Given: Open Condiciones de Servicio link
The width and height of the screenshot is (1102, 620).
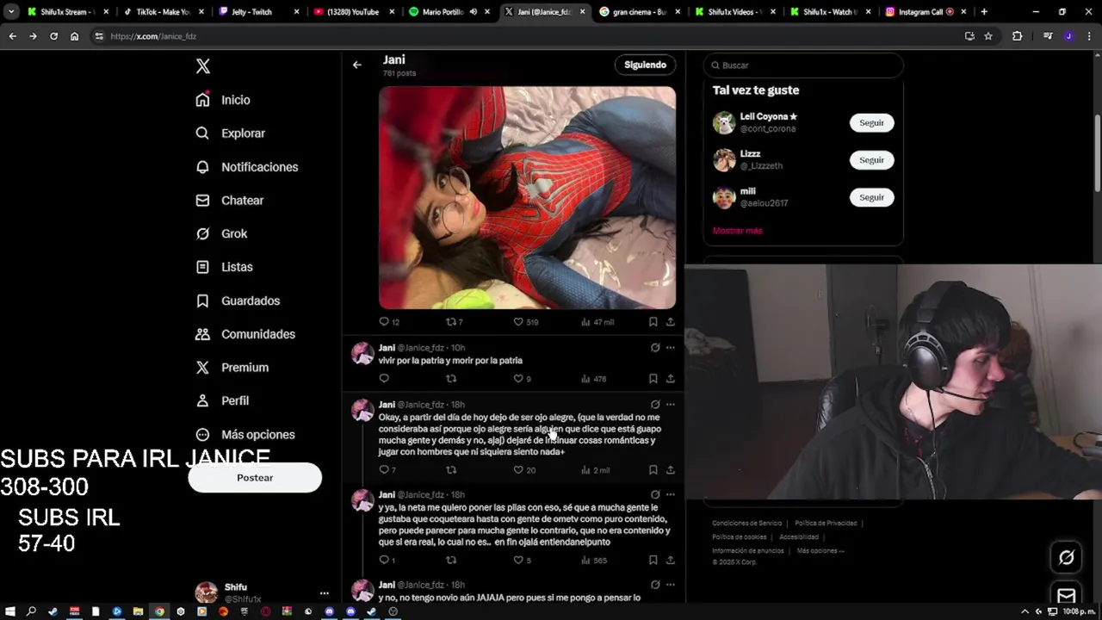Looking at the screenshot, I should 747,524.
